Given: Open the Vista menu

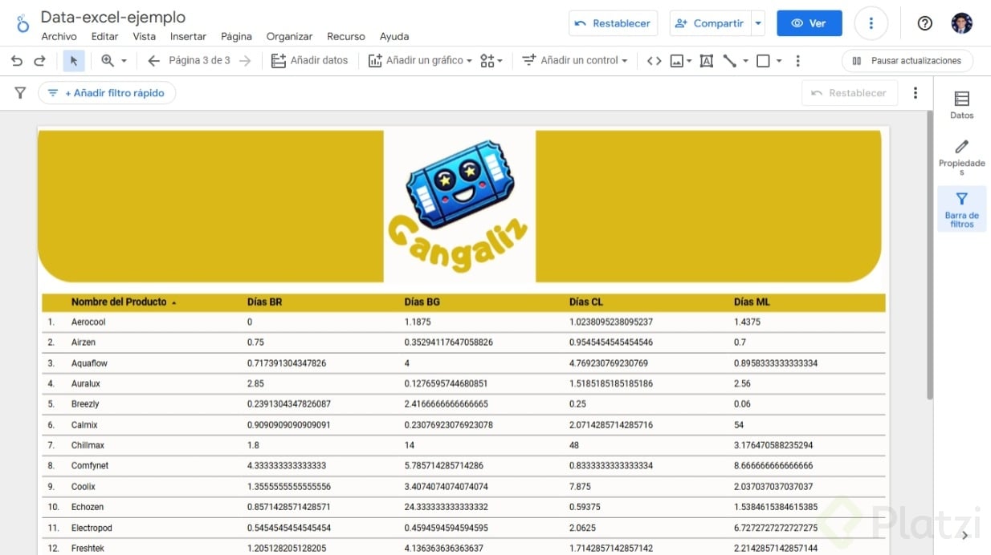Looking at the screenshot, I should [x=145, y=37].
